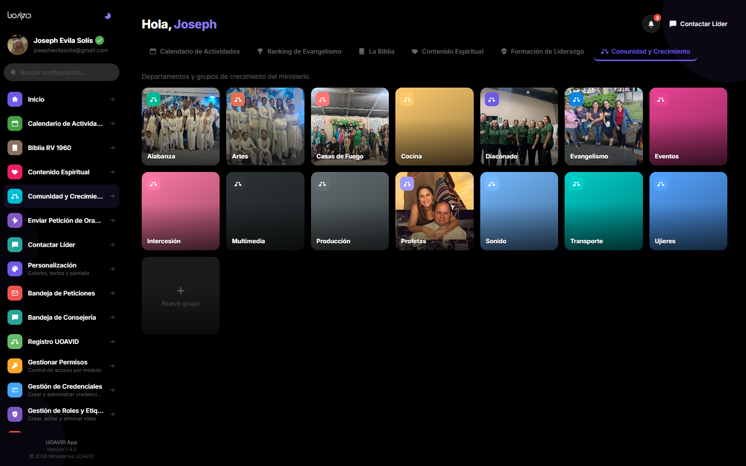Select Comunidad y Crecimiento tab
The width and height of the screenshot is (746, 466).
(645, 51)
